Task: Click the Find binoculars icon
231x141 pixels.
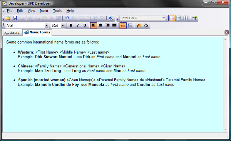Action: click(95, 18)
